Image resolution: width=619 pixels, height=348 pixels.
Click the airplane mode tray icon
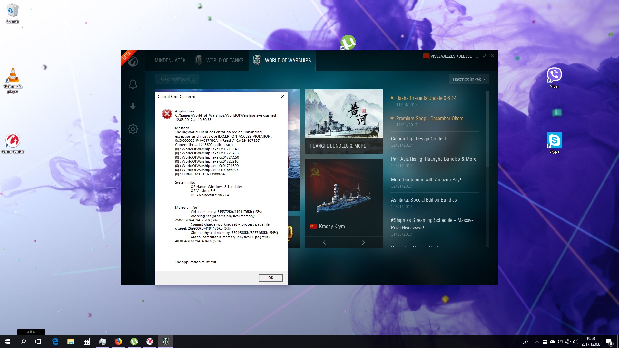568,342
